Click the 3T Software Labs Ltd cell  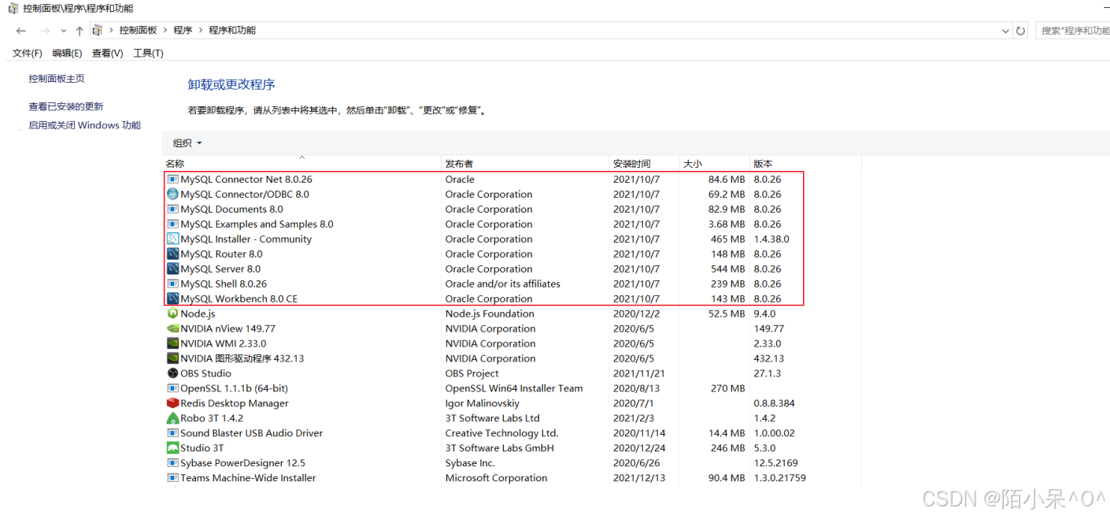[x=493, y=419]
